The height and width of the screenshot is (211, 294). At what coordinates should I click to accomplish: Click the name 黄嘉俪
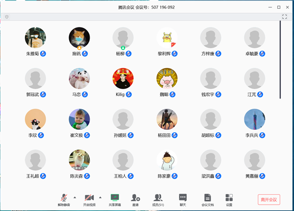252,176
